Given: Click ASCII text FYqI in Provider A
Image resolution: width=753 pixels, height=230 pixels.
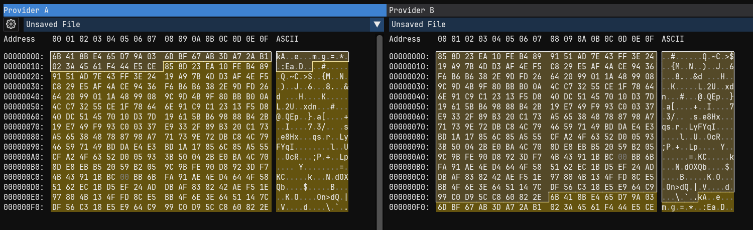Looking at the screenshot, I should point(286,147).
